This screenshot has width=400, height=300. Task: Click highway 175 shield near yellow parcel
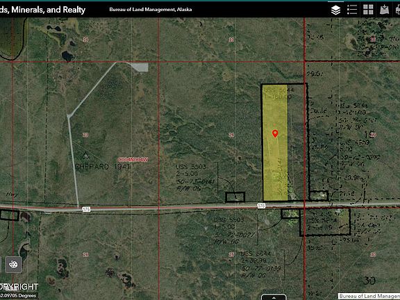[261, 206]
